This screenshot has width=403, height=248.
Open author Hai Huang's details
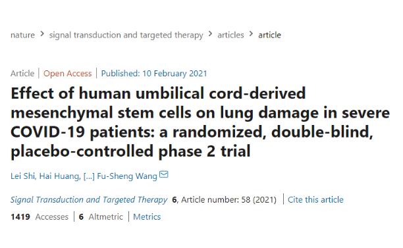59,176
